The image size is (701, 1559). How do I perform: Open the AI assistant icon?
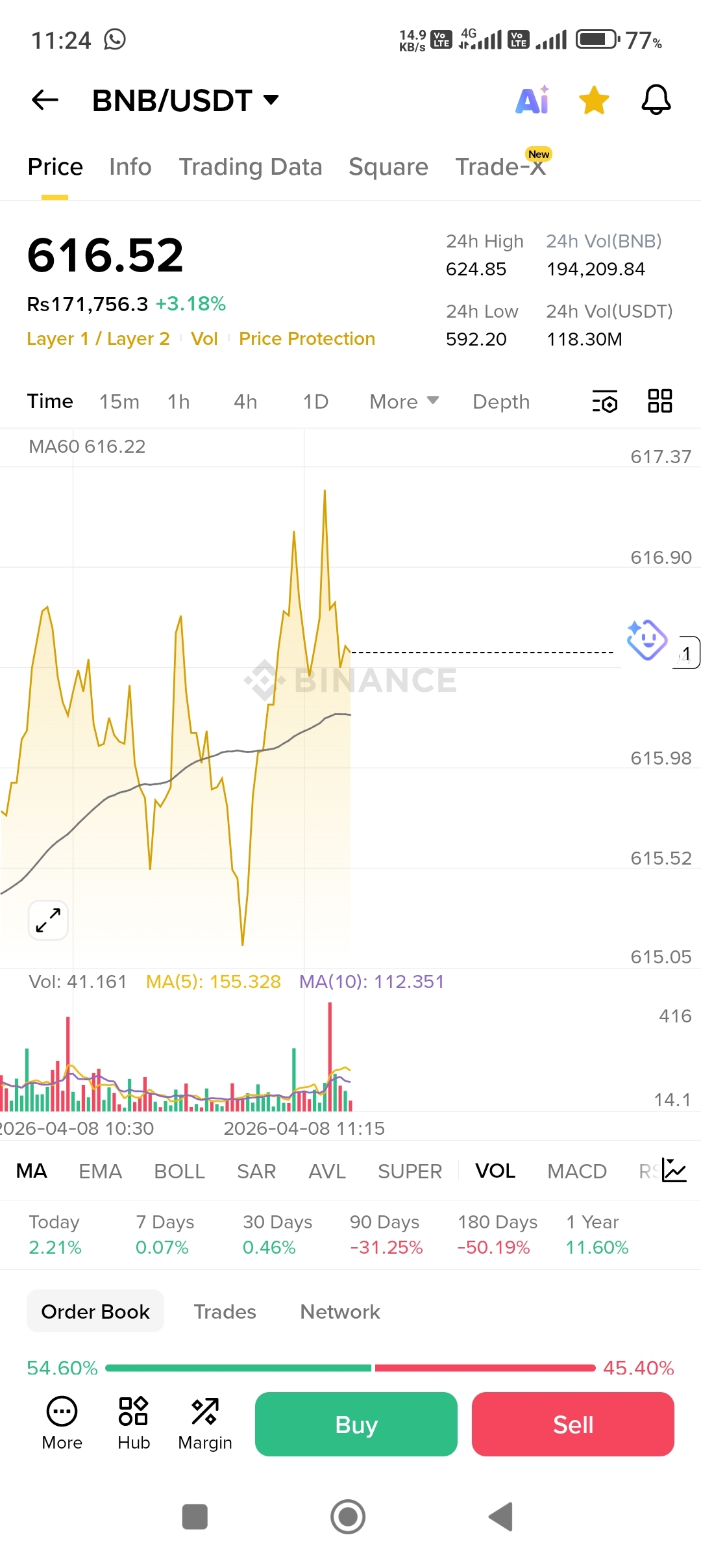tap(533, 100)
